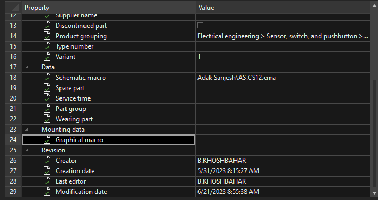The width and height of the screenshot is (378, 200).
Task: Click the document icon beside Spare part
Action: click(47, 88)
